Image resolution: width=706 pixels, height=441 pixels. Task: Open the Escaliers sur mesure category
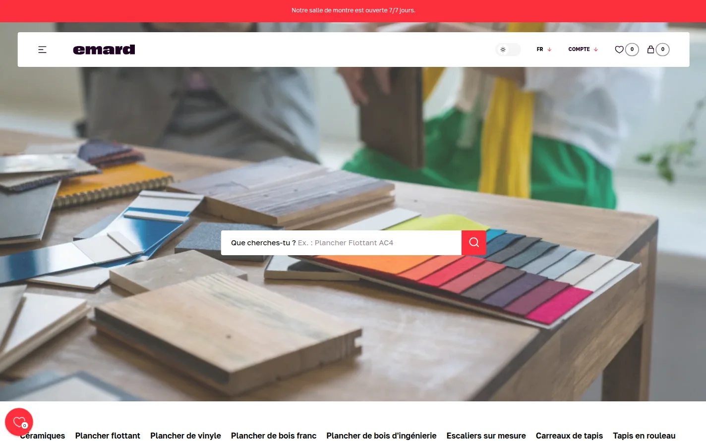tap(486, 436)
